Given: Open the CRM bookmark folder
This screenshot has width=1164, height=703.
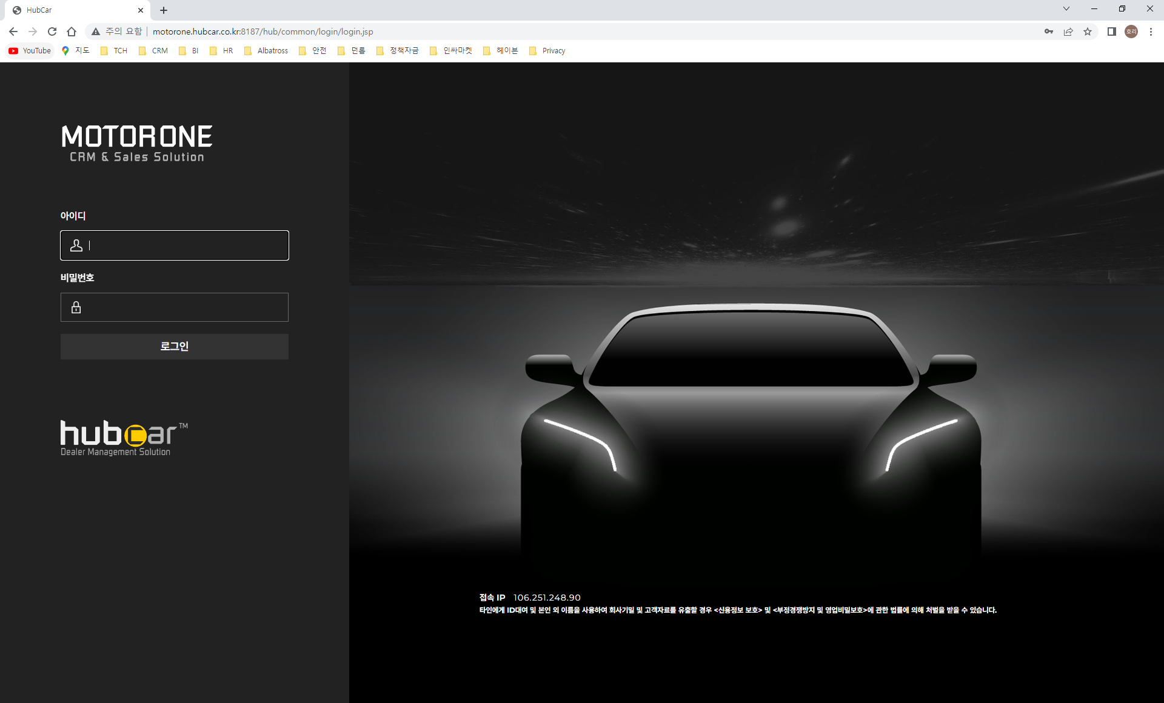Looking at the screenshot, I should point(153,51).
